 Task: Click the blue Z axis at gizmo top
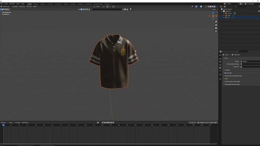point(213,13)
